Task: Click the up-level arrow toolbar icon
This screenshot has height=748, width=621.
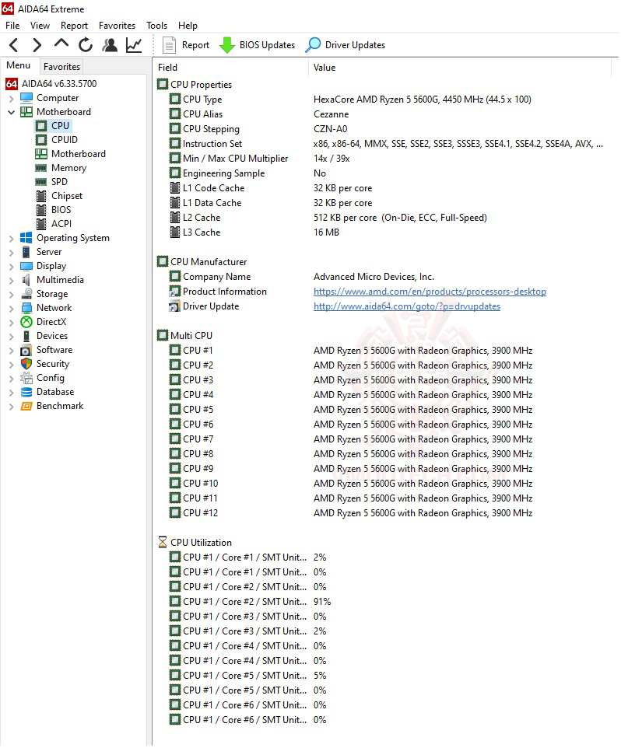Action: pyautogui.click(x=61, y=44)
